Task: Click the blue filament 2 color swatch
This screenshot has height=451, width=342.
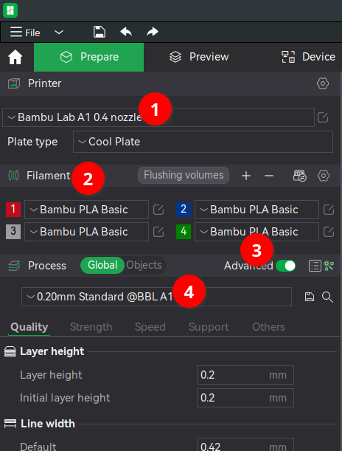Action: pyautogui.click(x=184, y=210)
